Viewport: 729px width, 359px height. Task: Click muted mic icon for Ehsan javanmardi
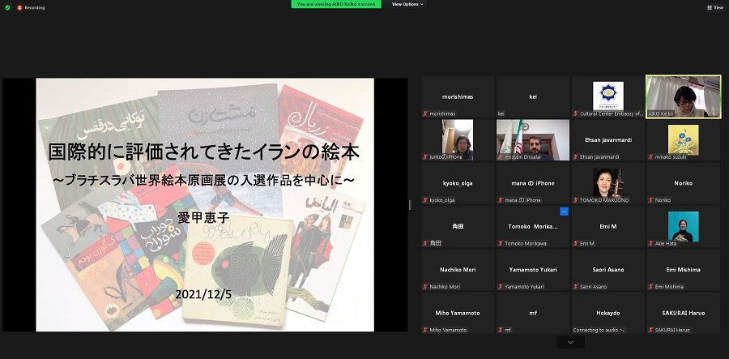(x=575, y=156)
